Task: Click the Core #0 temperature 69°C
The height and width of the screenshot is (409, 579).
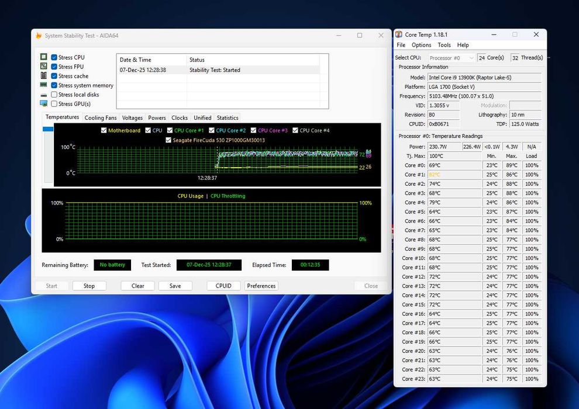Action: [x=454, y=165]
